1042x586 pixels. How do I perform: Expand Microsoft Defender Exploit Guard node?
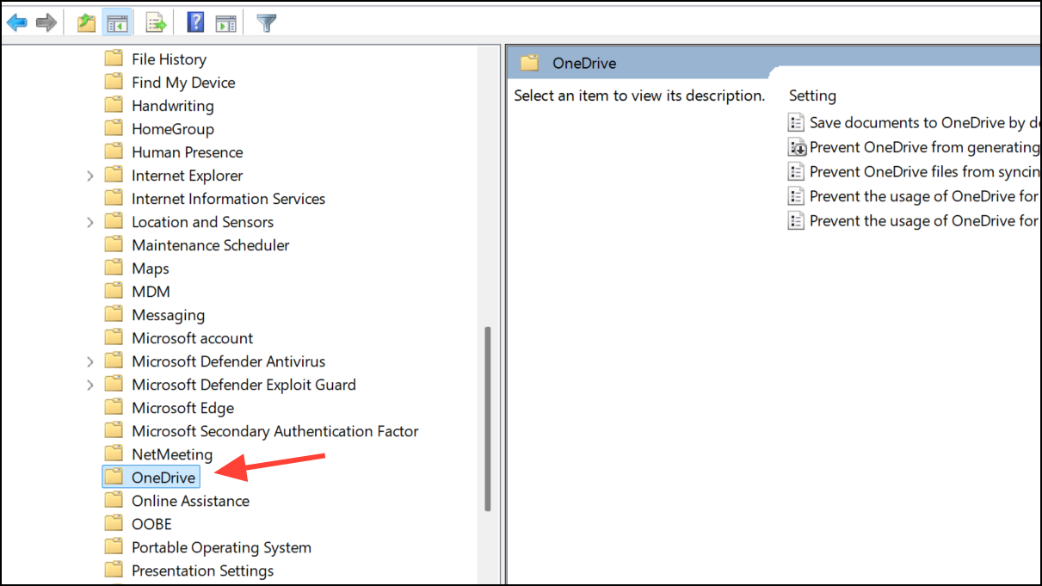point(90,385)
